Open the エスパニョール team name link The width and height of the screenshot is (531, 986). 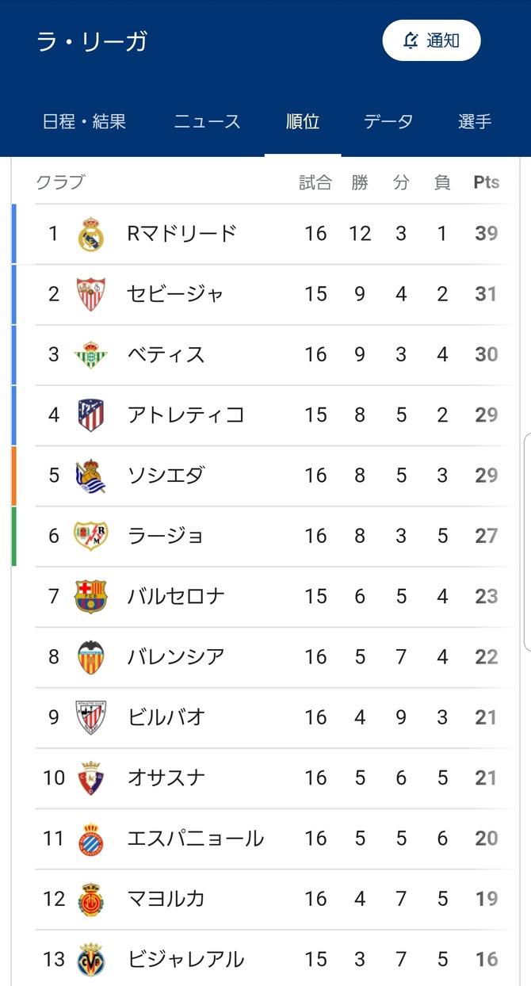(x=196, y=838)
